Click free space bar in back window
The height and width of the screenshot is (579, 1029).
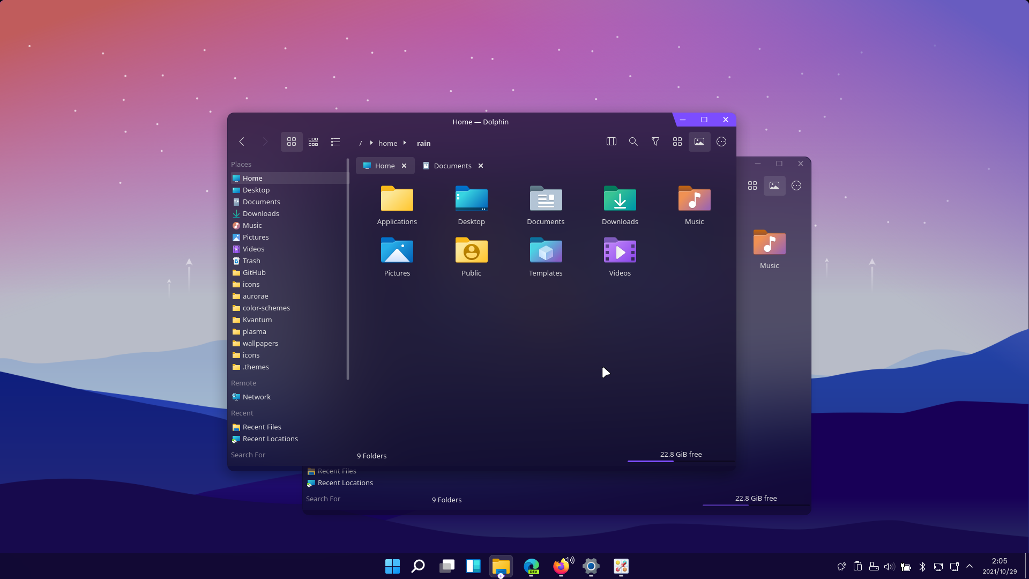point(756,505)
